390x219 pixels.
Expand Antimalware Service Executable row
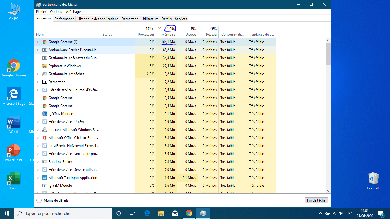coord(37,50)
